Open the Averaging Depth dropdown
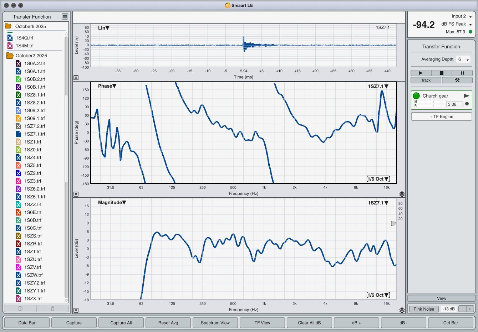The image size is (478, 332). 464,59
